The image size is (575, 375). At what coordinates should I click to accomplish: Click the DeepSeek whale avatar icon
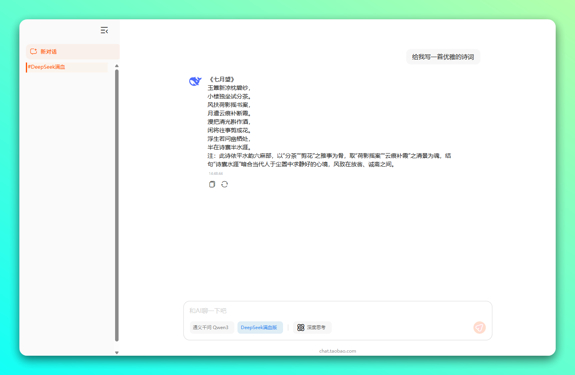[x=195, y=81]
